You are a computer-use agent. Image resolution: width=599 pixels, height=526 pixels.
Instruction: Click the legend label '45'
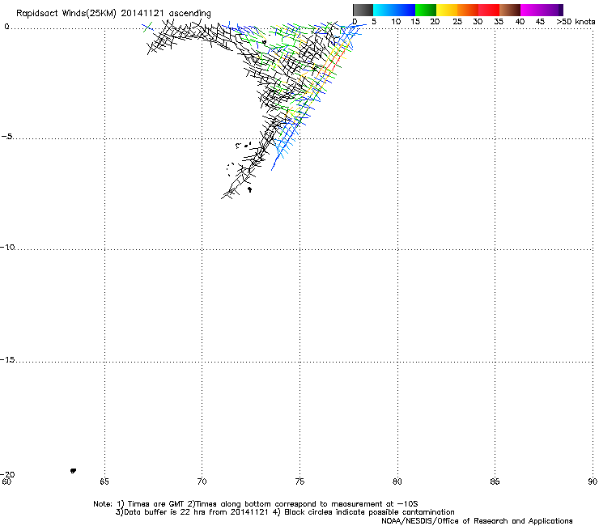tap(540, 22)
